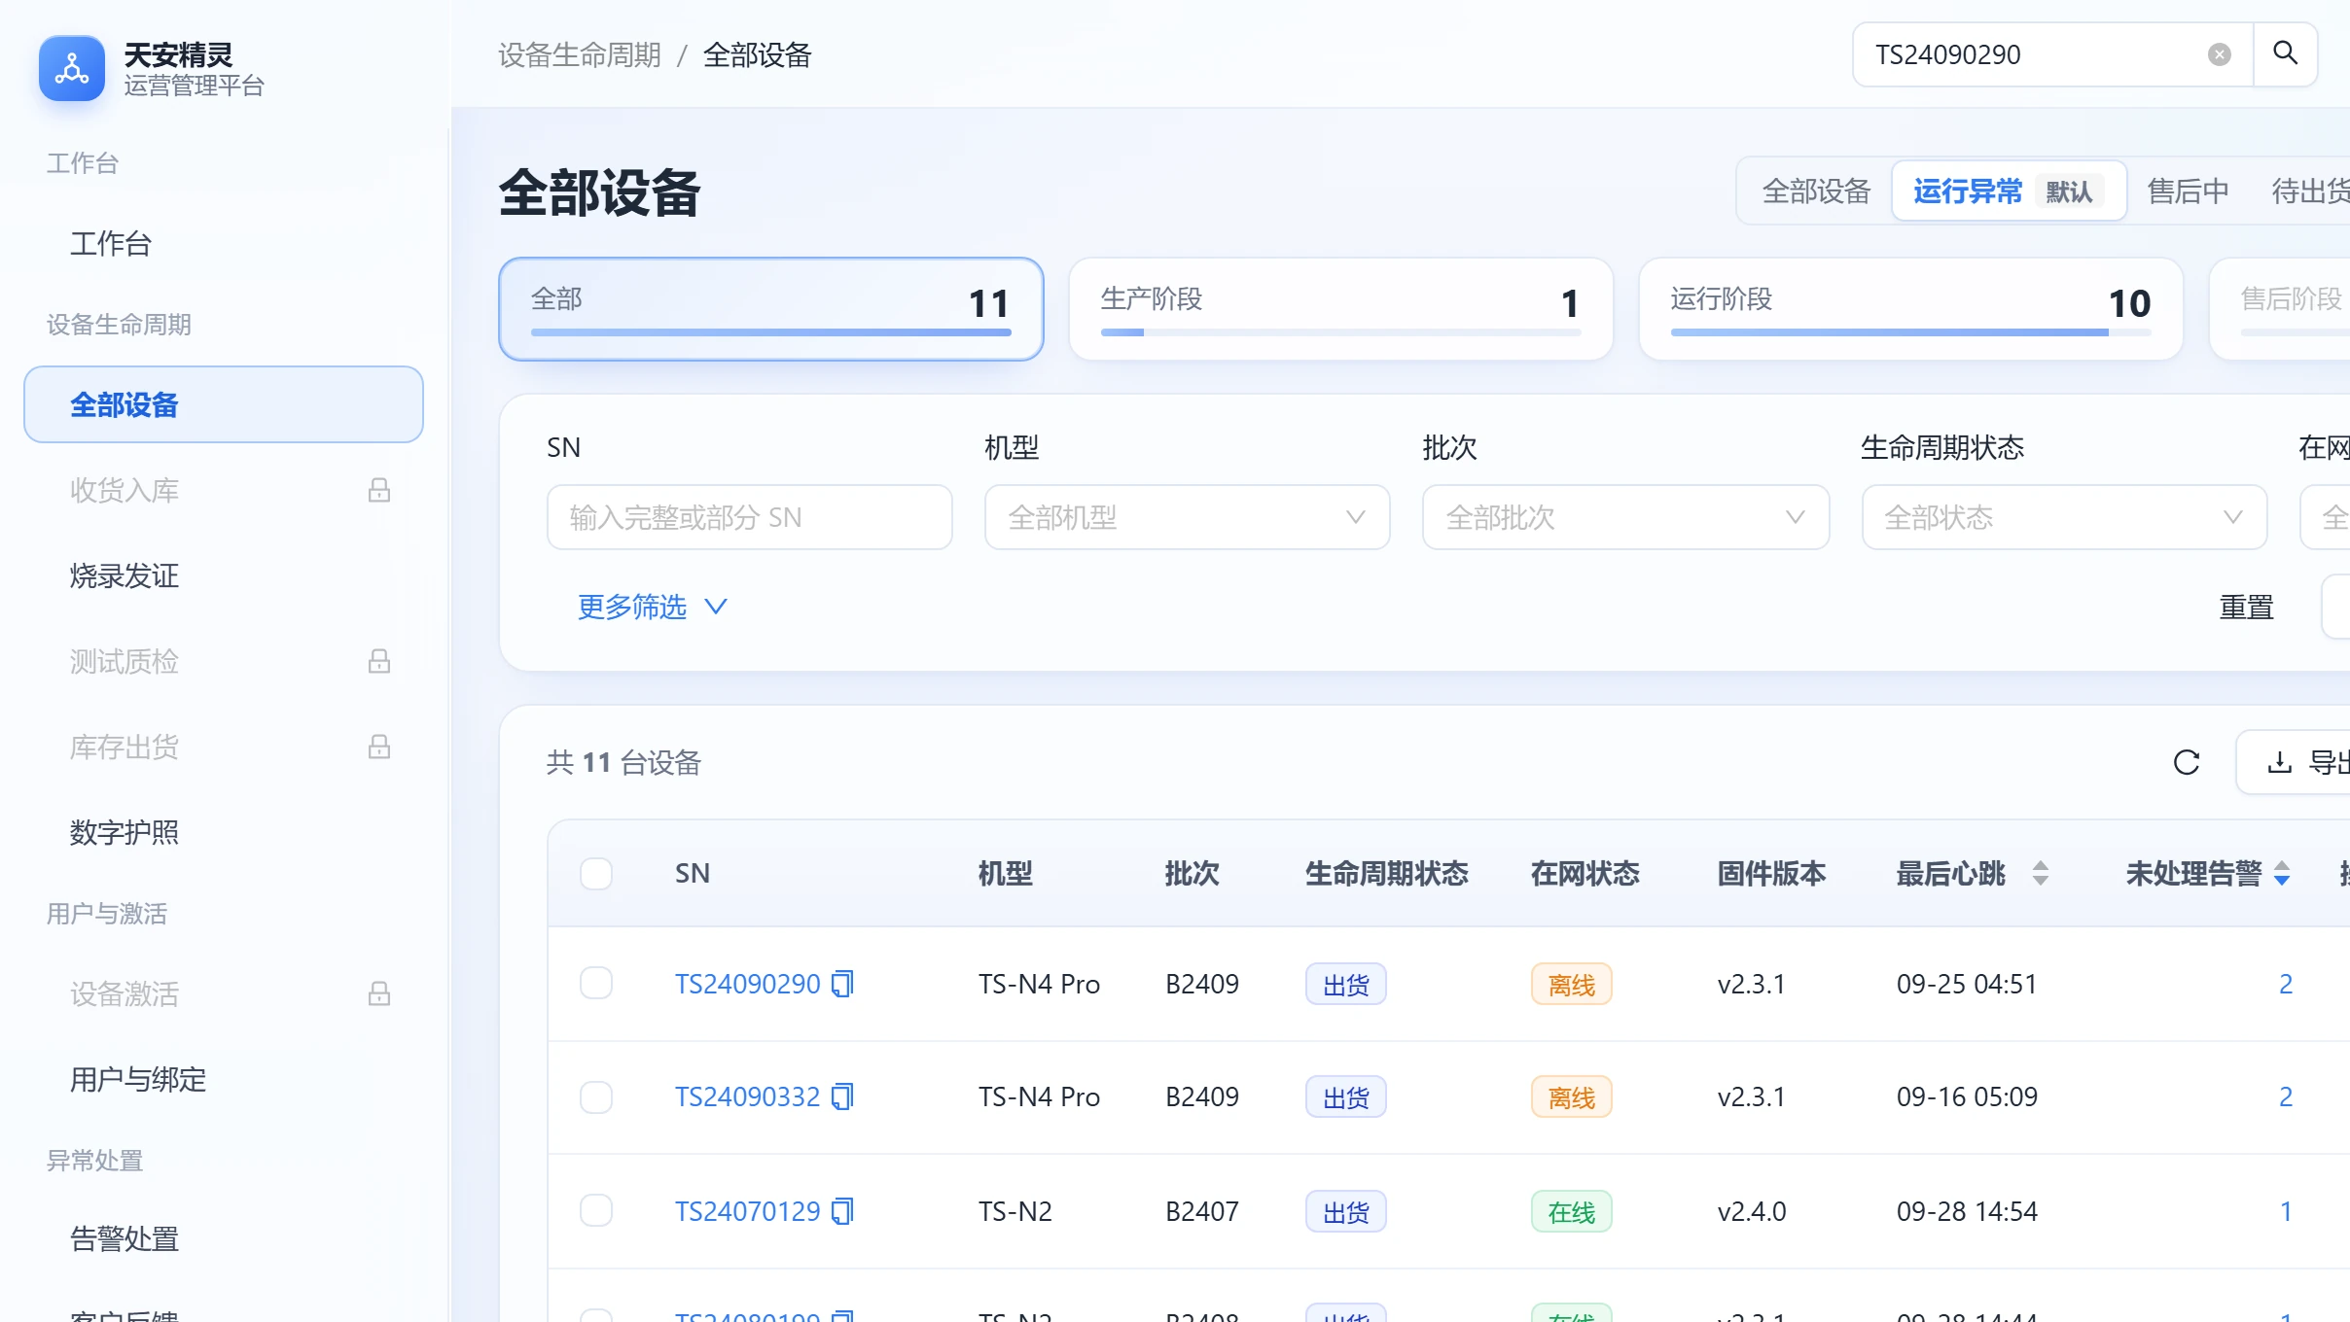Select the 全部 stage card progress bar
Screen dimensions: 2350x1322
(771, 332)
